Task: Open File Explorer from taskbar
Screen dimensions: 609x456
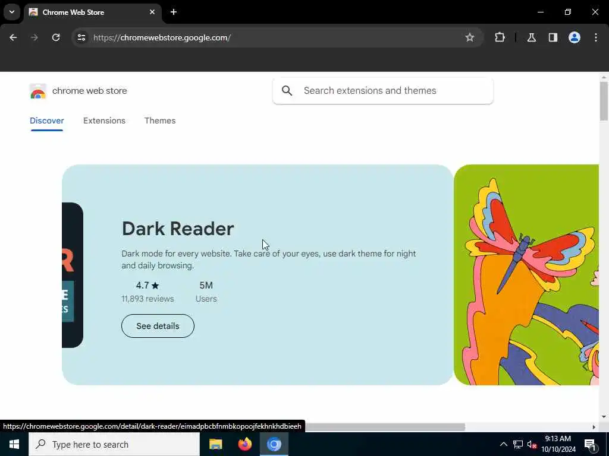Action: (x=215, y=444)
